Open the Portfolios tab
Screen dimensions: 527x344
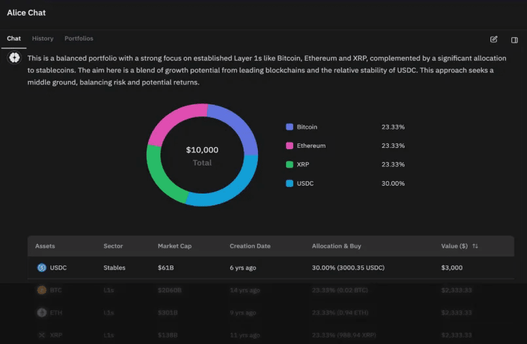coord(79,39)
